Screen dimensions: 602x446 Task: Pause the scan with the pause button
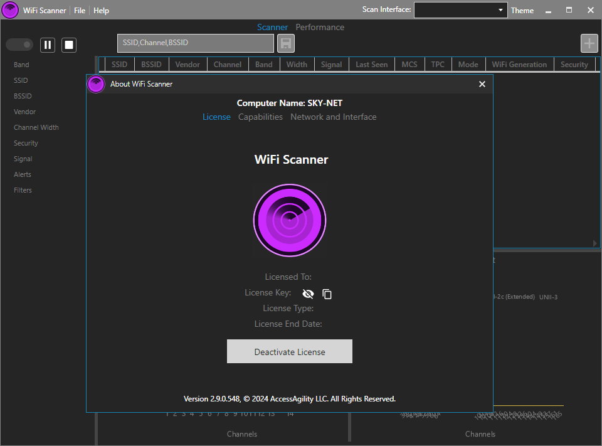coord(48,45)
